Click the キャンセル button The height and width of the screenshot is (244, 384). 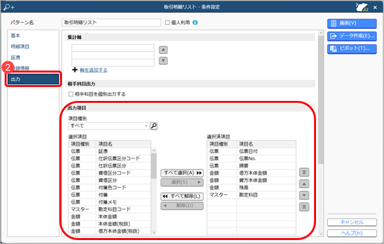coord(352,222)
